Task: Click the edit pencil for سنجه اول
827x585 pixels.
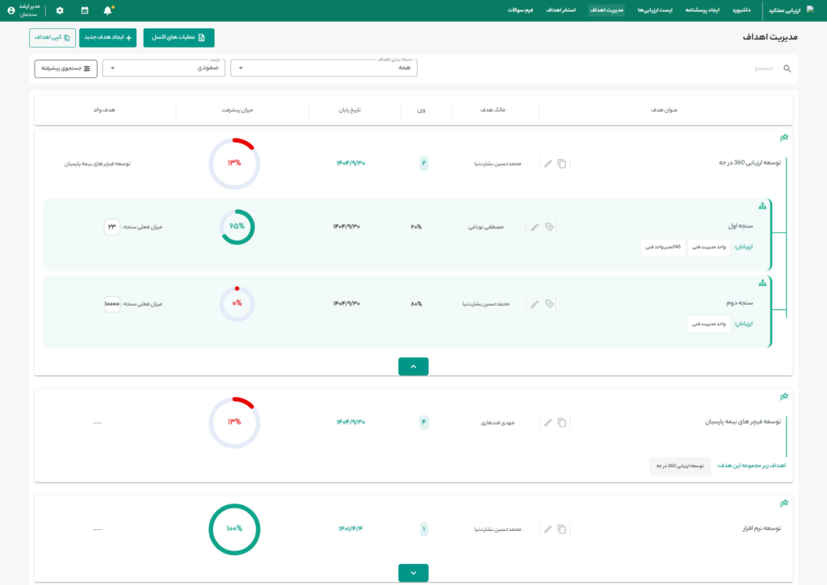Action: click(534, 228)
